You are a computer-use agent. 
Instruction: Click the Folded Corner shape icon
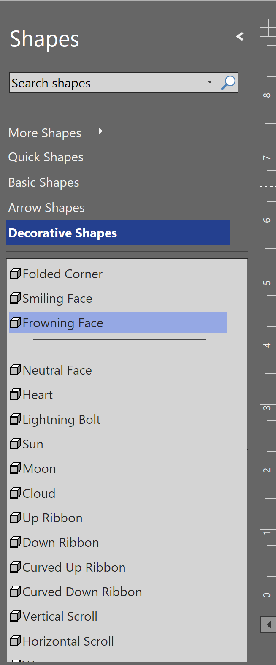click(x=15, y=274)
